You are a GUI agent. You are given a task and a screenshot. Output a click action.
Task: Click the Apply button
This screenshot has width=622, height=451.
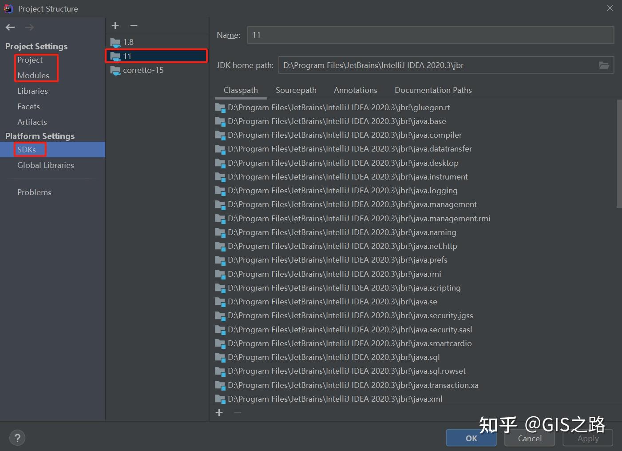(x=588, y=438)
